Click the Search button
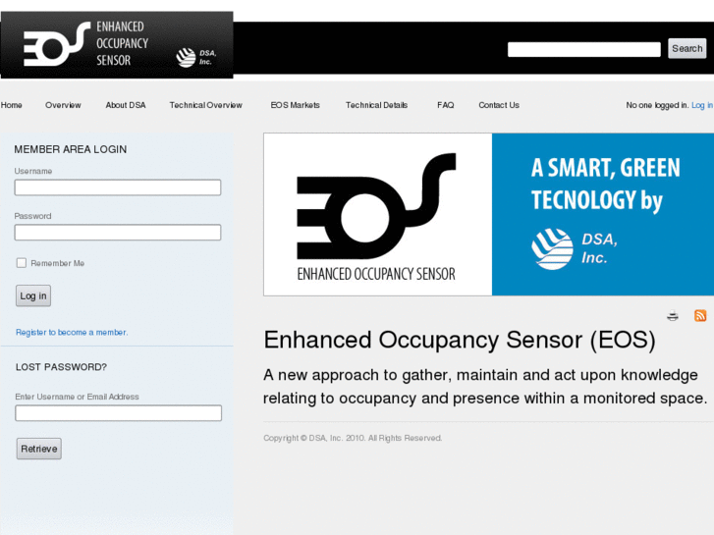This screenshot has height=535, width=714. [687, 48]
